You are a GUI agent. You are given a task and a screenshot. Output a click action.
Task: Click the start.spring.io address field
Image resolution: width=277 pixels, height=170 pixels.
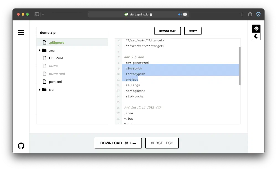pyautogui.click(x=138, y=14)
